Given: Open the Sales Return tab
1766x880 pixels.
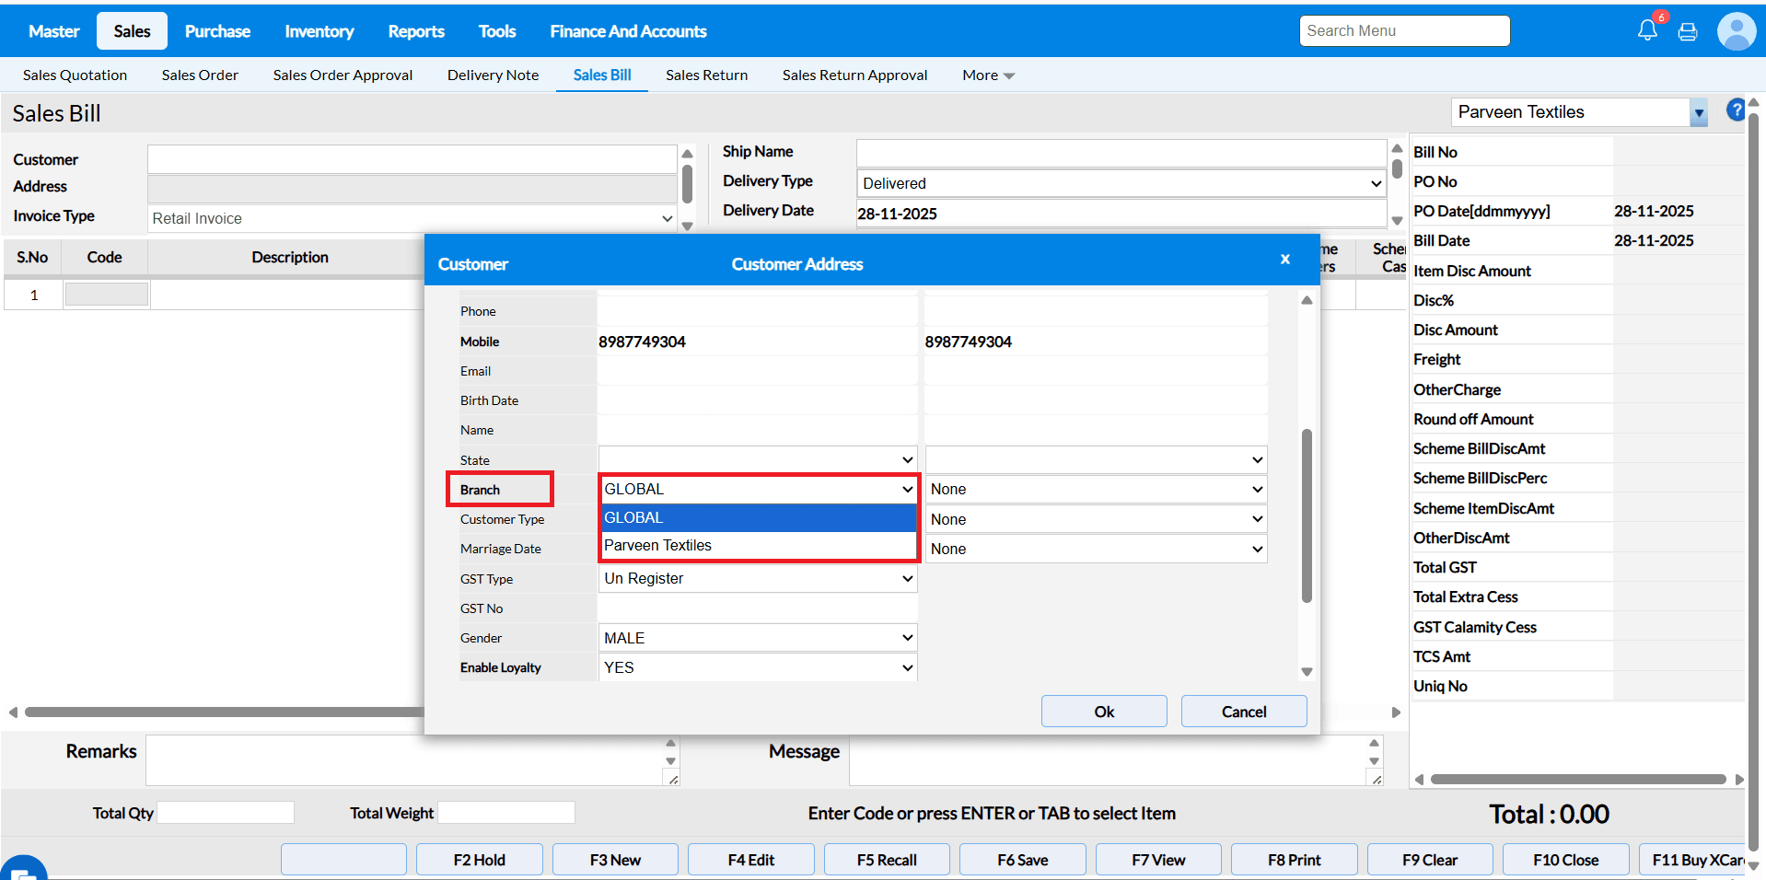Looking at the screenshot, I should (x=706, y=75).
